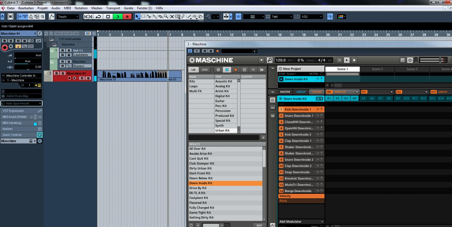Select the Scene 2 slot
This screenshot has width=452, height=227.
pos(377,69)
